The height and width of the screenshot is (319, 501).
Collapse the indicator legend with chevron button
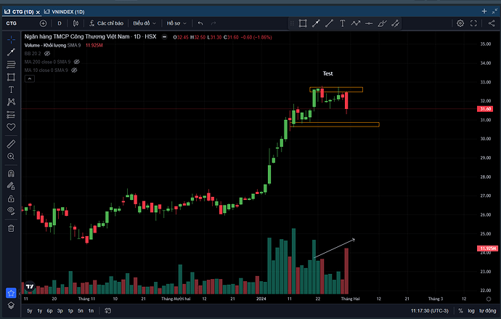click(x=29, y=78)
